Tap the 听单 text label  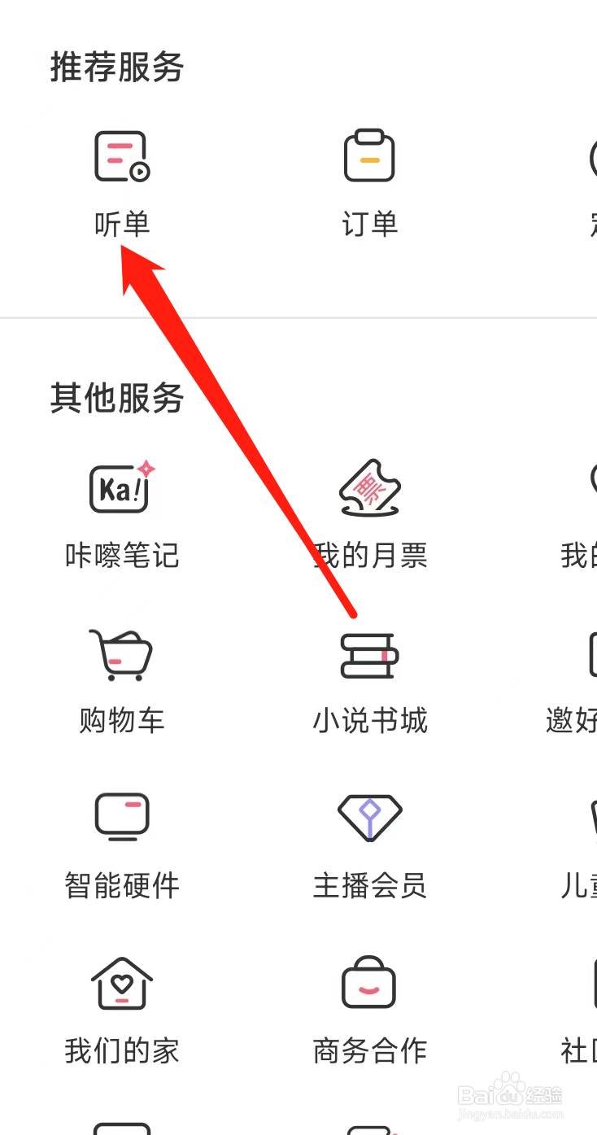pos(122,225)
